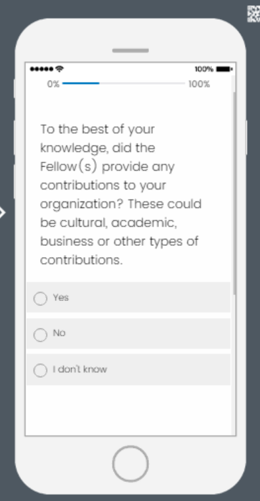Click the survey page vertical scrollbar

click(x=235, y=193)
